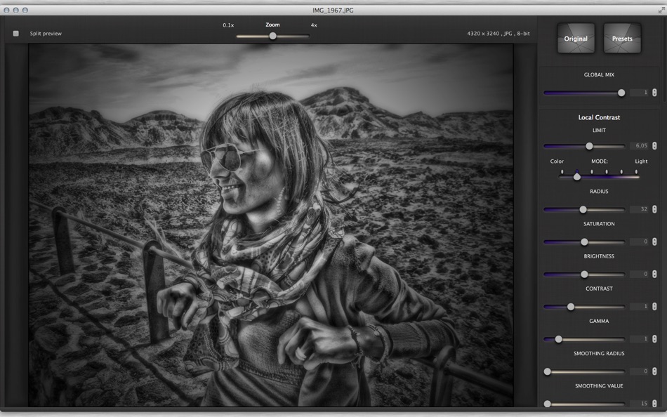Click the Zoom slider handle
The width and height of the screenshot is (667, 417).
272,35
